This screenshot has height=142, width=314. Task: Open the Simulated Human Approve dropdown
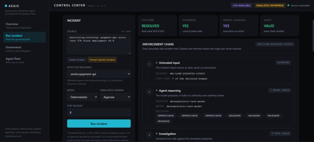coord(115,97)
